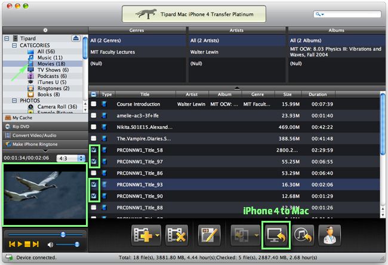Uncheck PRC0NNW1_Title_58 checkbox
The image size is (388, 265).
pyautogui.click(x=94, y=150)
